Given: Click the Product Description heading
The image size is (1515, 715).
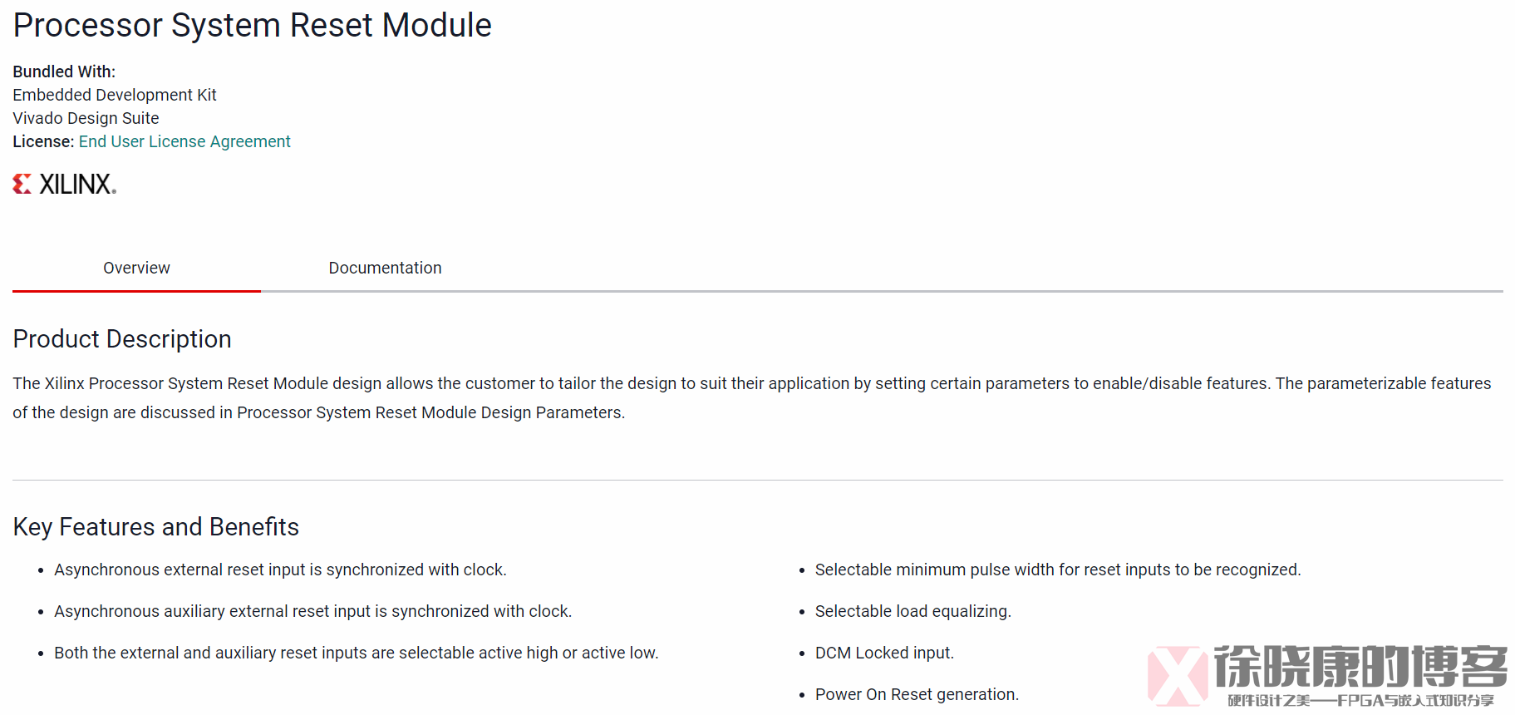Looking at the screenshot, I should 122,339.
